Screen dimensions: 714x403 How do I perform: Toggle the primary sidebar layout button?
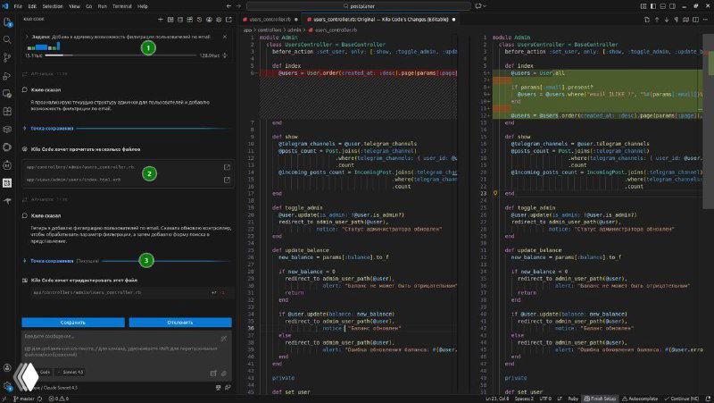(x=653, y=6)
